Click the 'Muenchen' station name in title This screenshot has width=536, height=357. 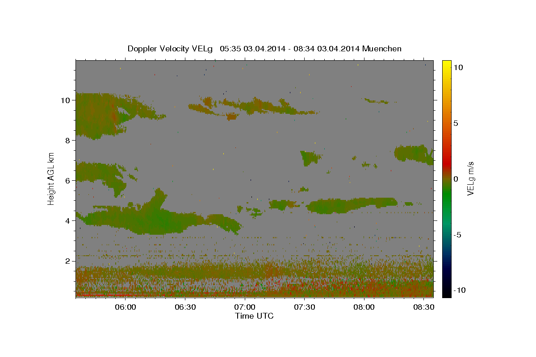pyautogui.click(x=382, y=49)
